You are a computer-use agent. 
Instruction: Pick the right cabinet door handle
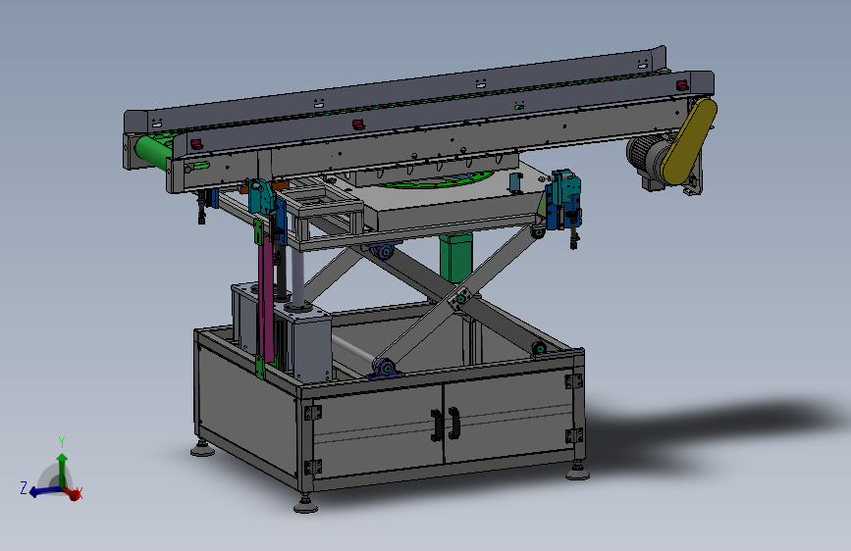454,423
